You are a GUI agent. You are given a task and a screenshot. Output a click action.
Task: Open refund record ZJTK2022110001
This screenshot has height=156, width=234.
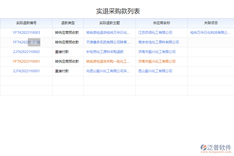pos(27,71)
